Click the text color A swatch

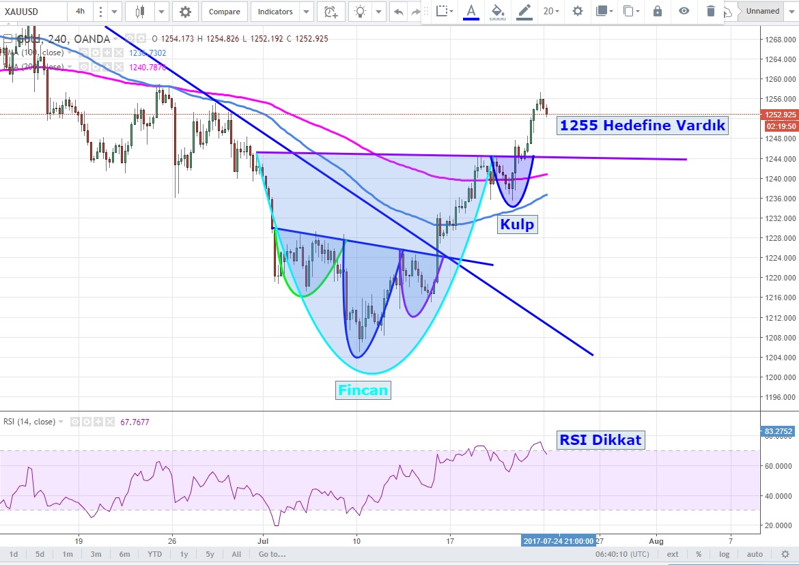(x=471, y=11)
